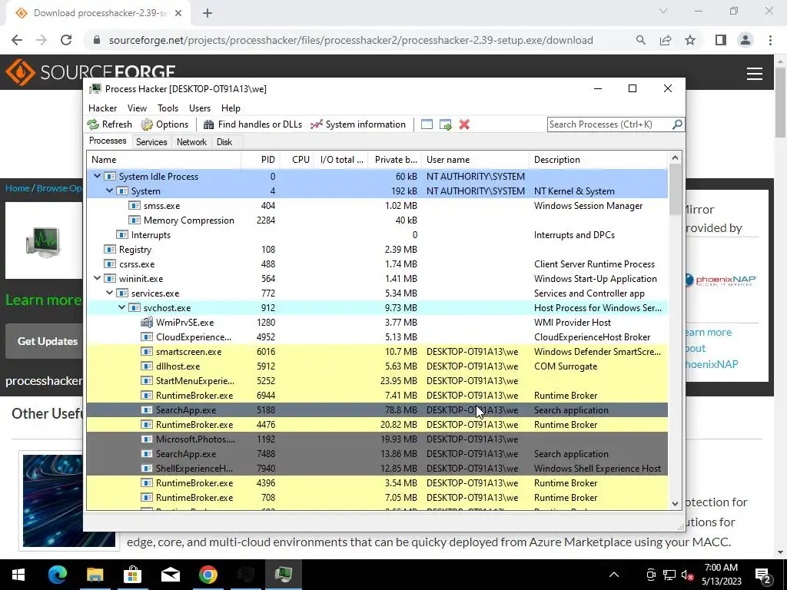Screen dimensions: 787x590
Task: Select the WmiPrvSE.exe process icon
Action: click(147, 322)
